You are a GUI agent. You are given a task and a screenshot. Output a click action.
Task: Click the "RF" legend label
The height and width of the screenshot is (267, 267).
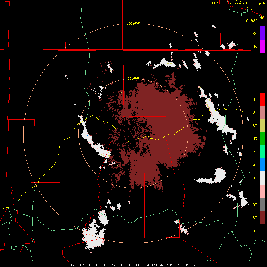coord(255,34)
